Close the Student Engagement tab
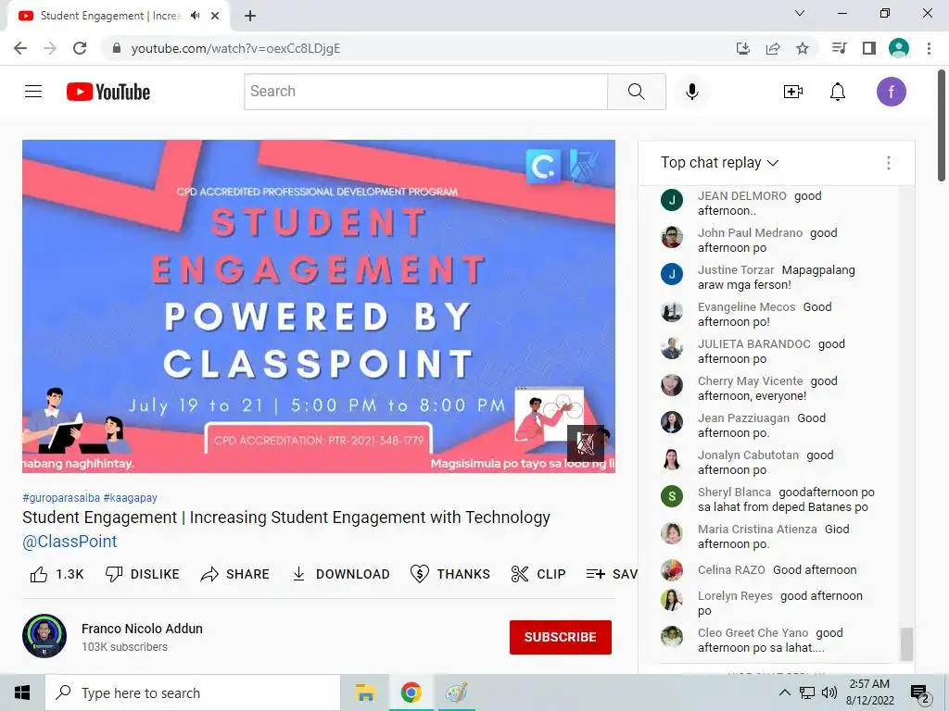Image resolution: width=949 pixels, height=711 pixels. (215, 16)
